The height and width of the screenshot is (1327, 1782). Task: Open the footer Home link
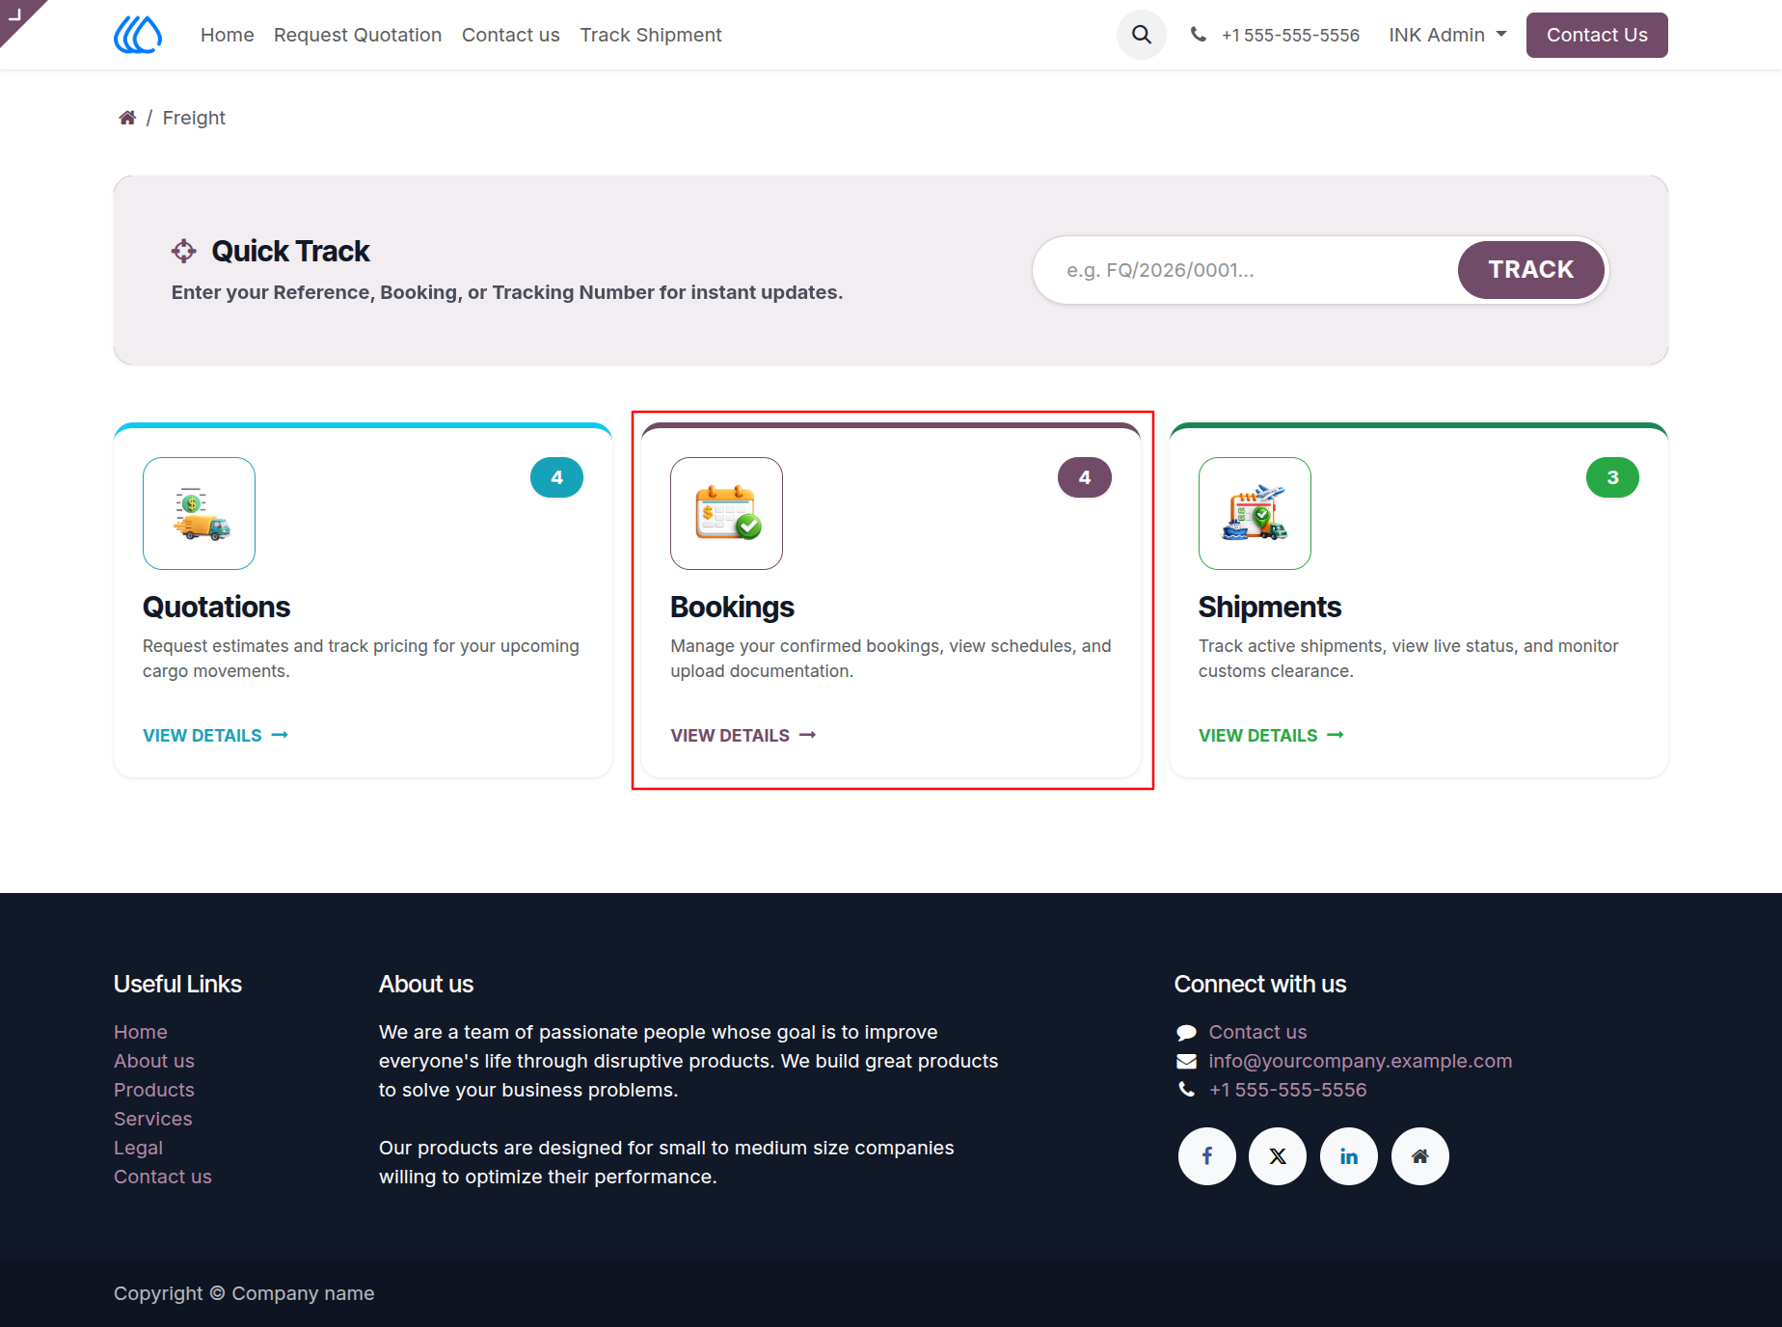(141, 1032)
